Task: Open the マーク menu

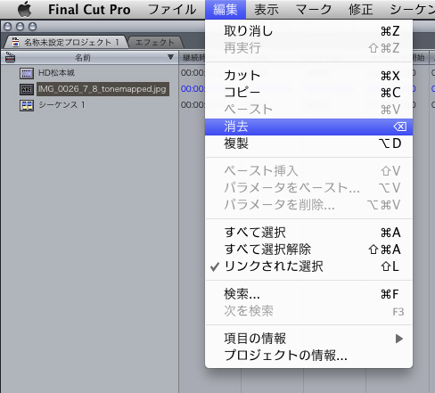Action: 314,10
